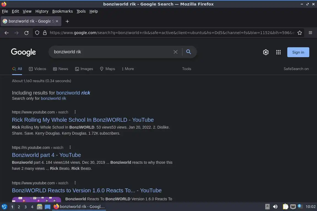Screen dimensions: 317x211
Task: Open options for first YouTube result
Action: pyautogui.click(x=75, y=112)
